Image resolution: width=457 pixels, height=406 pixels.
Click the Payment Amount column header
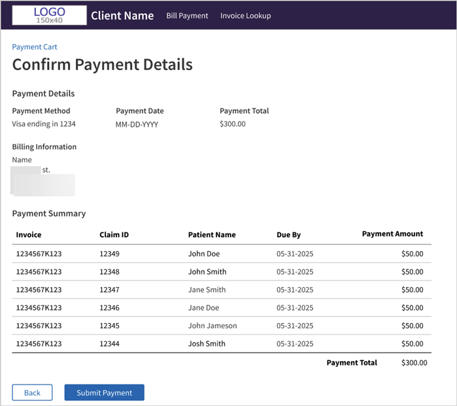[x=392, y=234]
